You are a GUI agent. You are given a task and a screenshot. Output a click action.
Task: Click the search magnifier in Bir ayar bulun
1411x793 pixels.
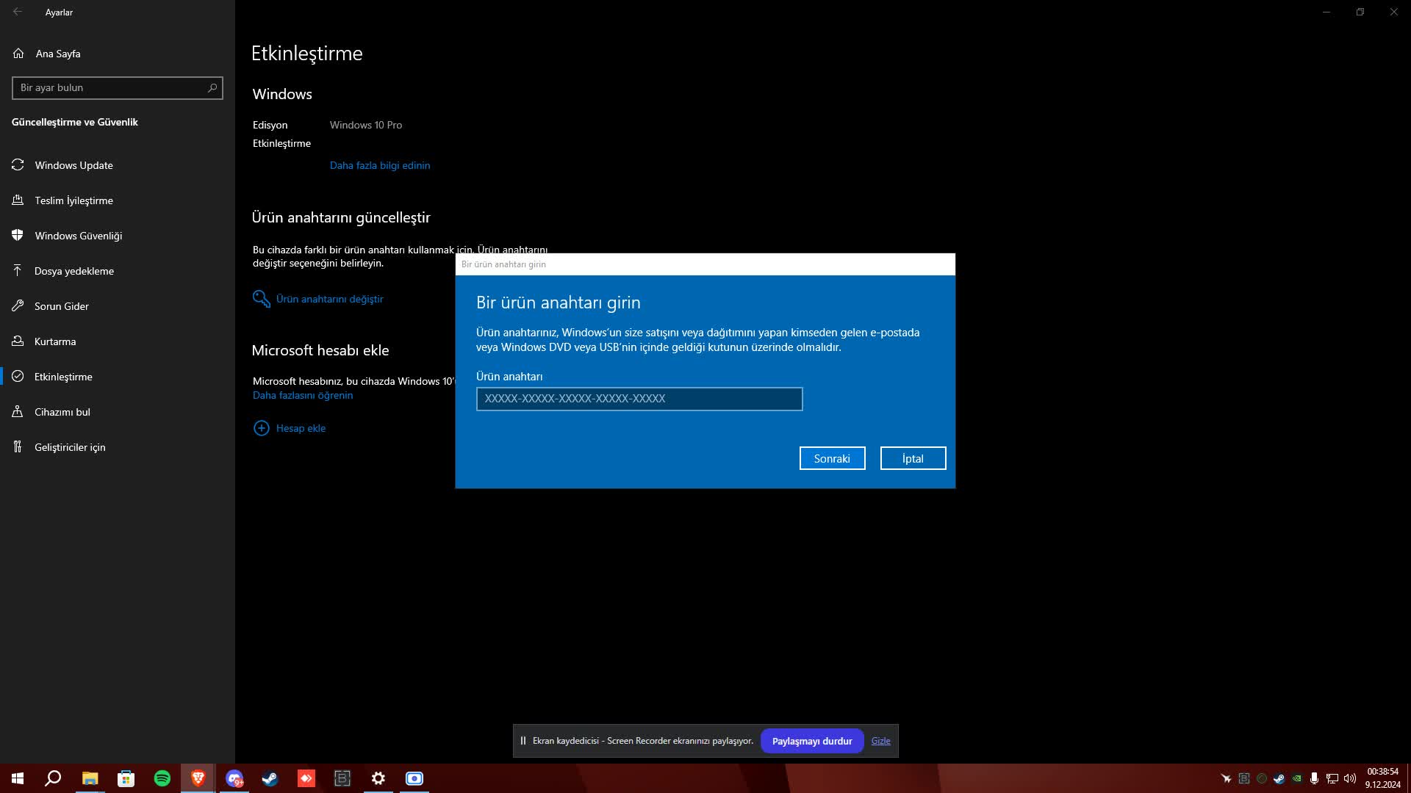212,87
